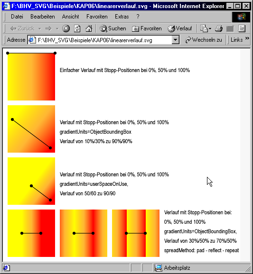Viewport: 253px width, 274px height.
Task: Click the Windows logo throbber
Action: [241, 17]
